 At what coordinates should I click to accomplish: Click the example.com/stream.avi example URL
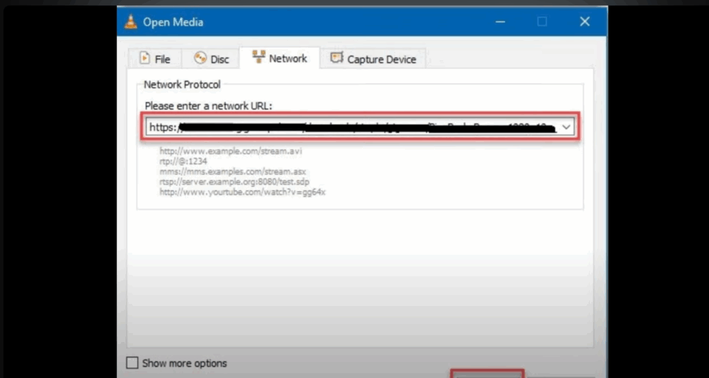coord(231,150)
